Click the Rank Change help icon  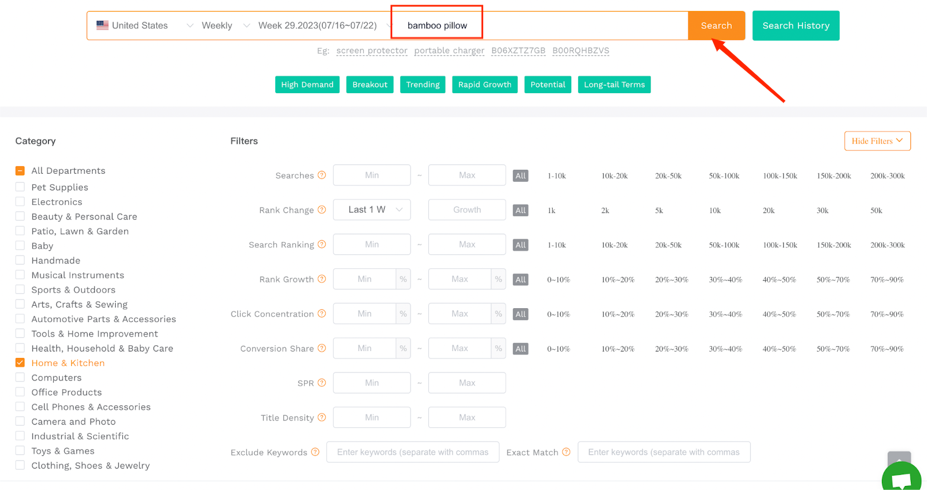(322, 210)
